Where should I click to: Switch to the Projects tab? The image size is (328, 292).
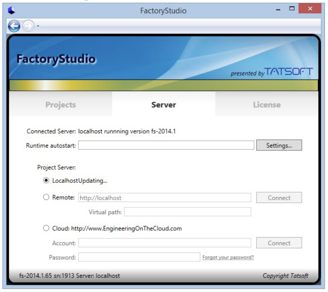(60, 105)
